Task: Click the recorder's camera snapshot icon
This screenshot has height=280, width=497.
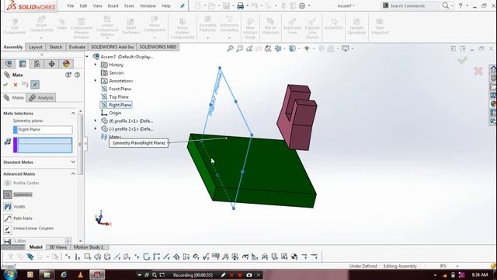Action: pyautogui.click(x=249, y=275)
